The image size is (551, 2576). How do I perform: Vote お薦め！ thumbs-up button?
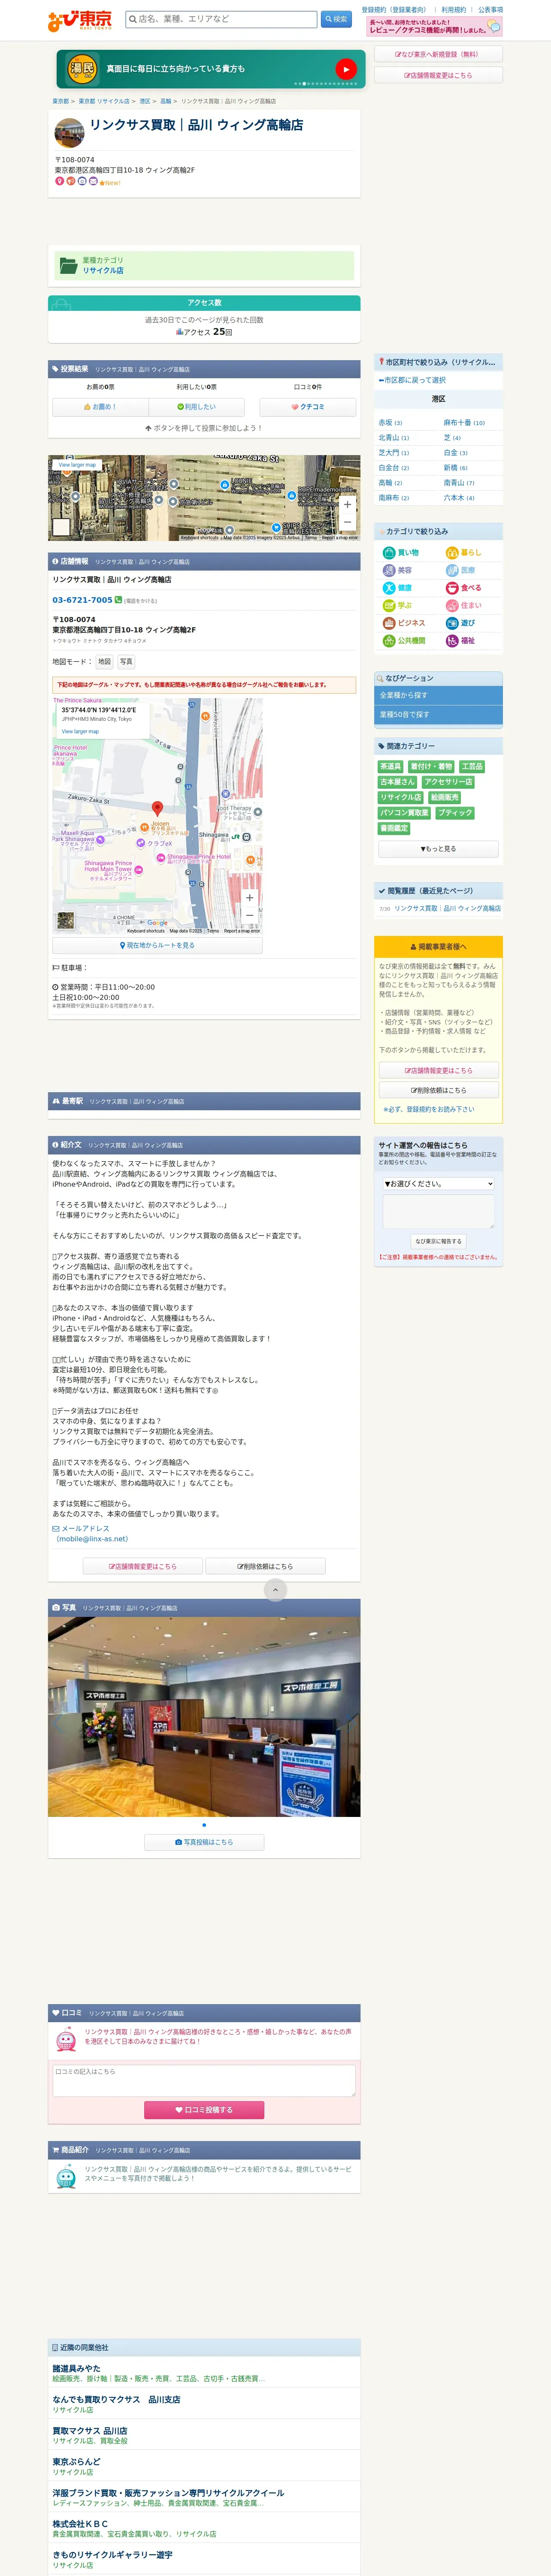click(x=100, y=407)
